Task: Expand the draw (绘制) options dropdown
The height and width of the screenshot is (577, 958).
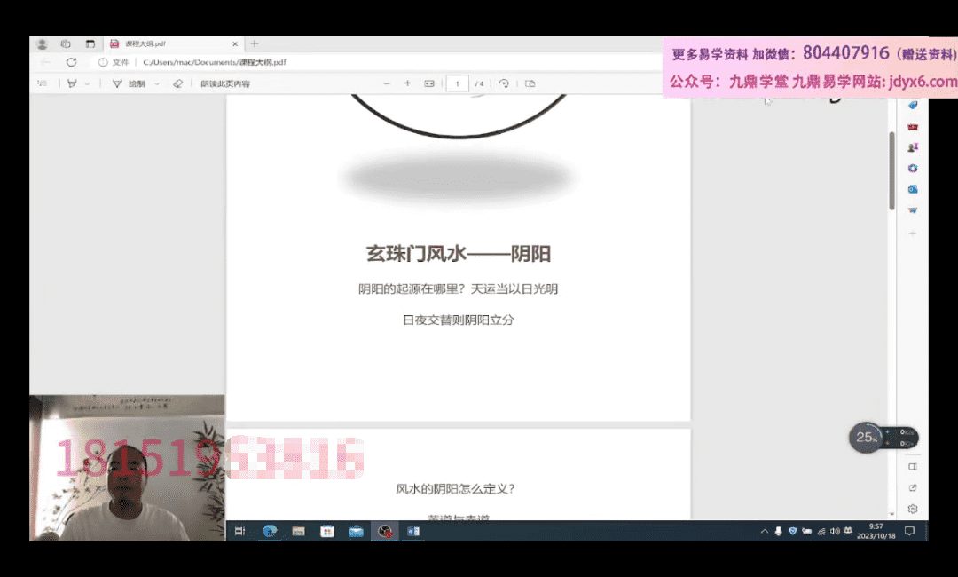Action: (157, 83)
